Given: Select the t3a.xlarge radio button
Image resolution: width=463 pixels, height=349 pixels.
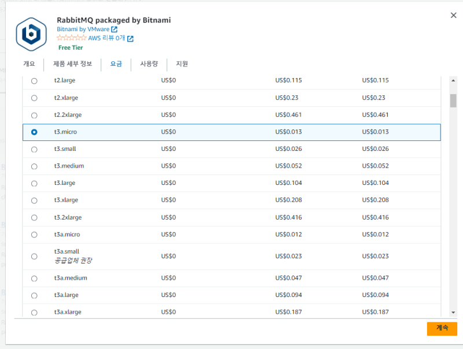Looking at the screenshot, I should tap(34, 313).
